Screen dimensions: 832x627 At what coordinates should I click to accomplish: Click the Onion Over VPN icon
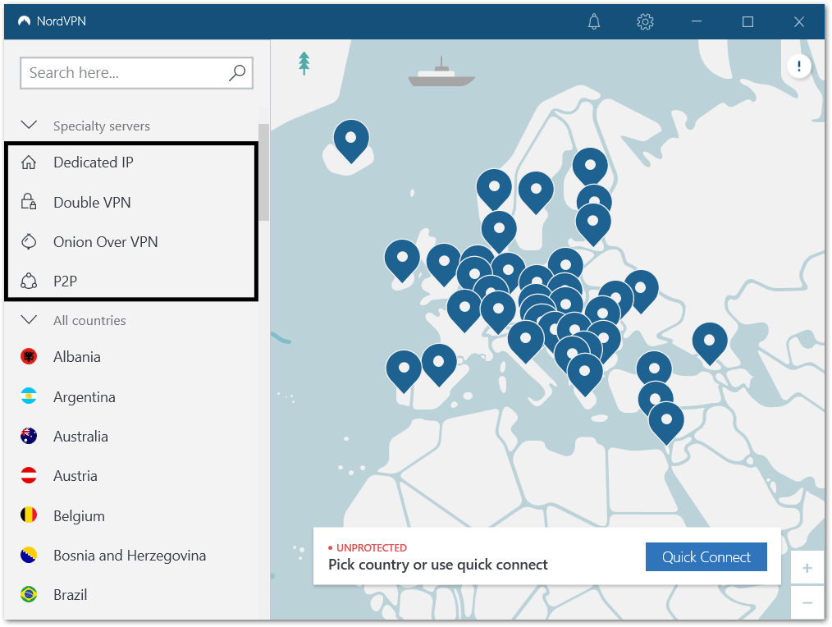click(x=29, y=241)
